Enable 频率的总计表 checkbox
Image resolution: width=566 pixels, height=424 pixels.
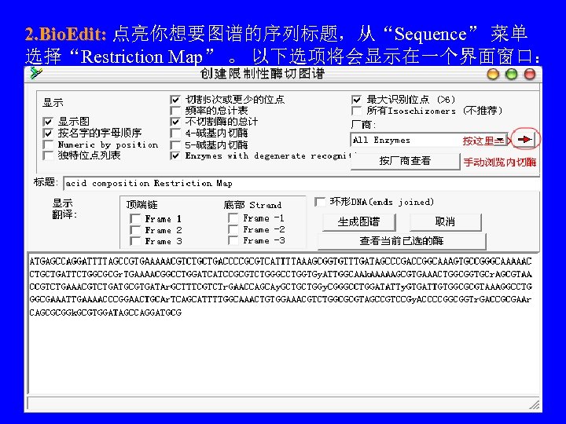(175, 111)
